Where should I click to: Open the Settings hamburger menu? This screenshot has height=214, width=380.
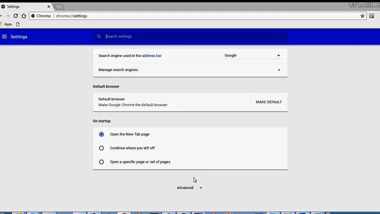(x=4, y=37)
